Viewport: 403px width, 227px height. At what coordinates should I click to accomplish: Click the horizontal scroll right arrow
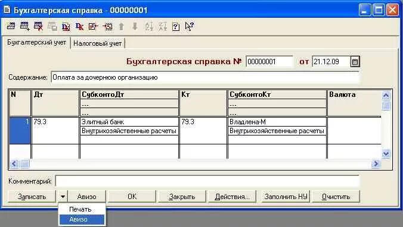[376, 163]
